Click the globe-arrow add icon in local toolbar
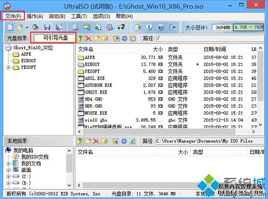 (116, 141)
